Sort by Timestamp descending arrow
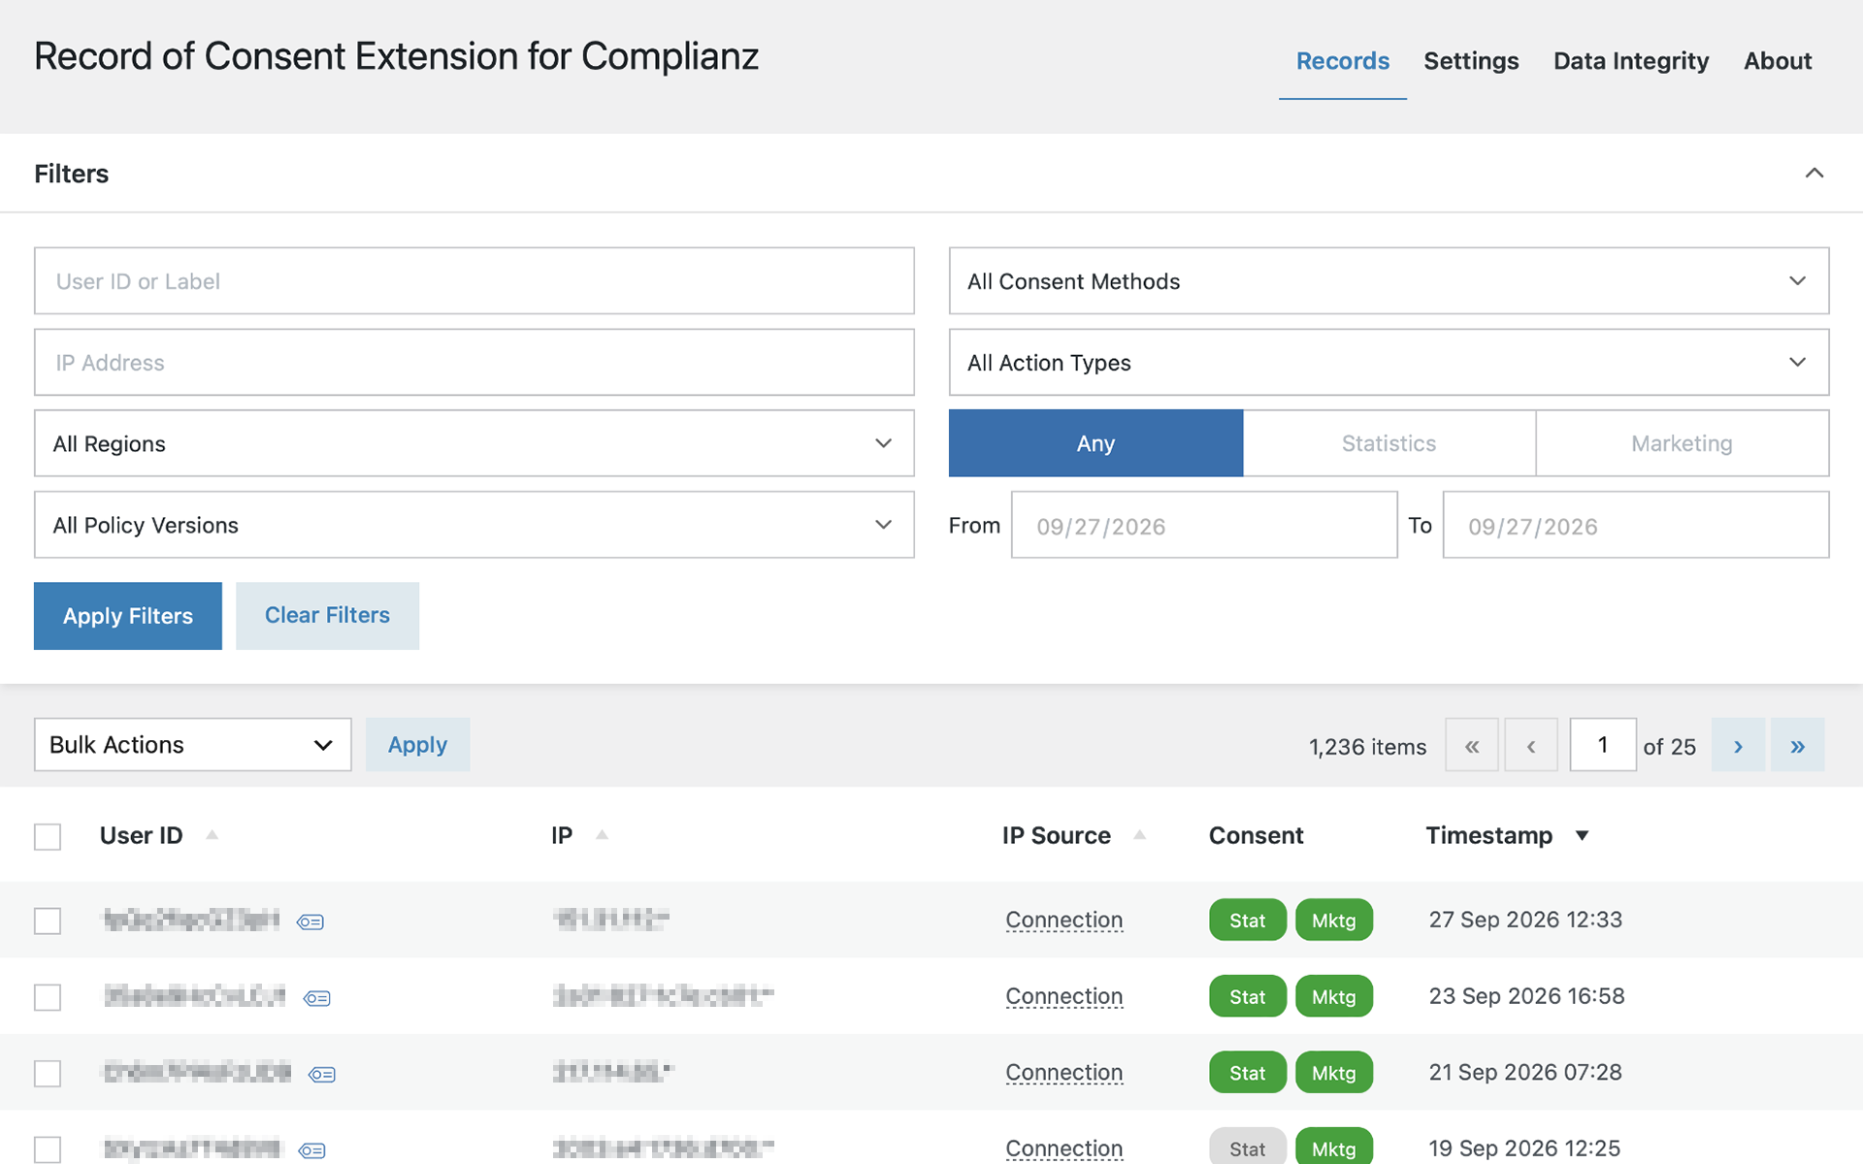The height and width of the screenshot is (1164, 1863). click(1582, 835)
